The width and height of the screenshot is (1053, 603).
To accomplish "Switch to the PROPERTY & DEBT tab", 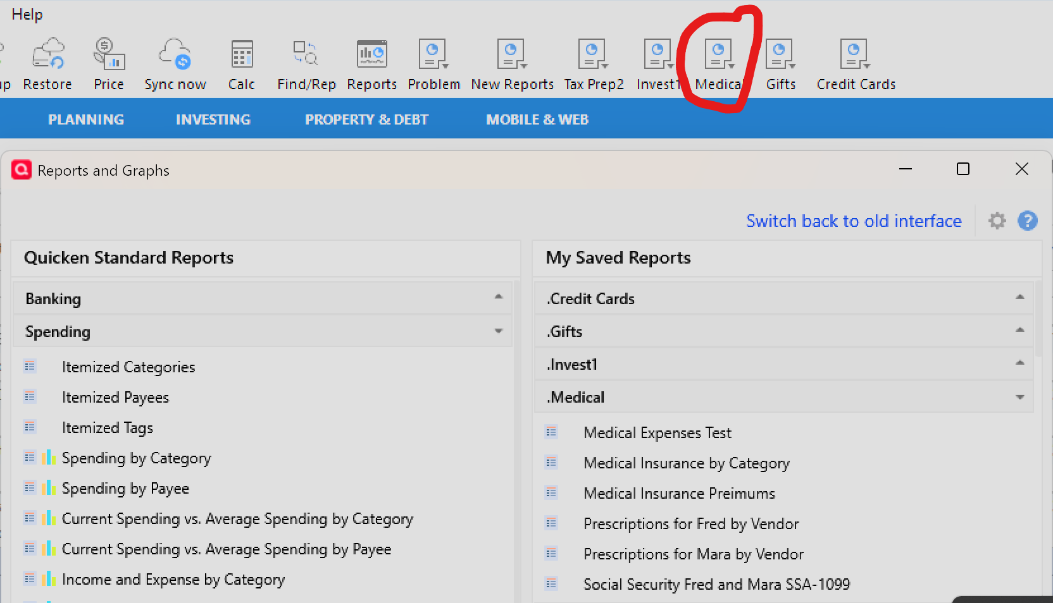I will (x=367, y=119).
